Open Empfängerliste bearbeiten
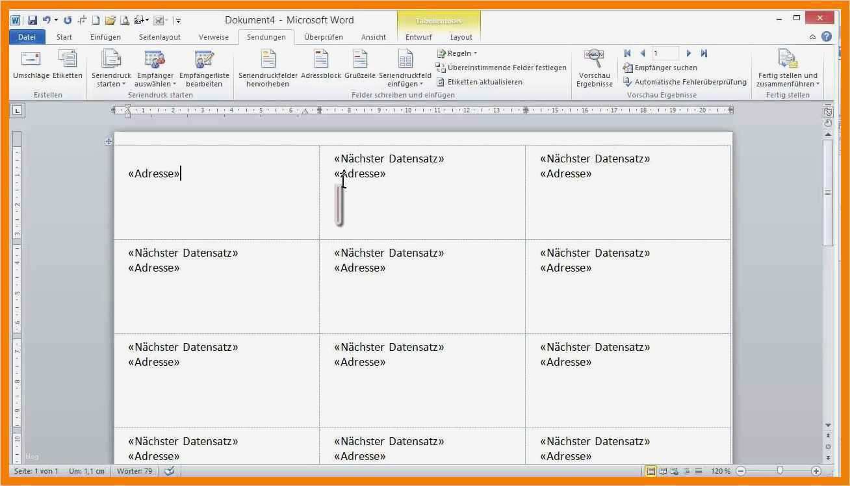Image resolution: width=850 pixels, height=486 pixels. point(205,68)
